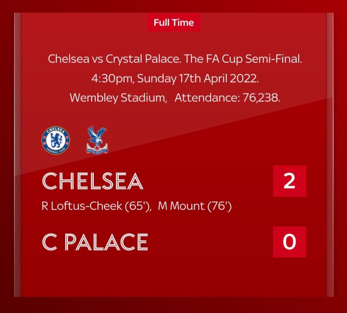
Task: Select the Wembley Stadium venue text
Action: point(118,98)
